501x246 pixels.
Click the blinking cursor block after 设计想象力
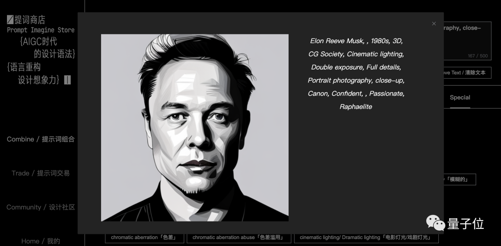tap(67, 80)
